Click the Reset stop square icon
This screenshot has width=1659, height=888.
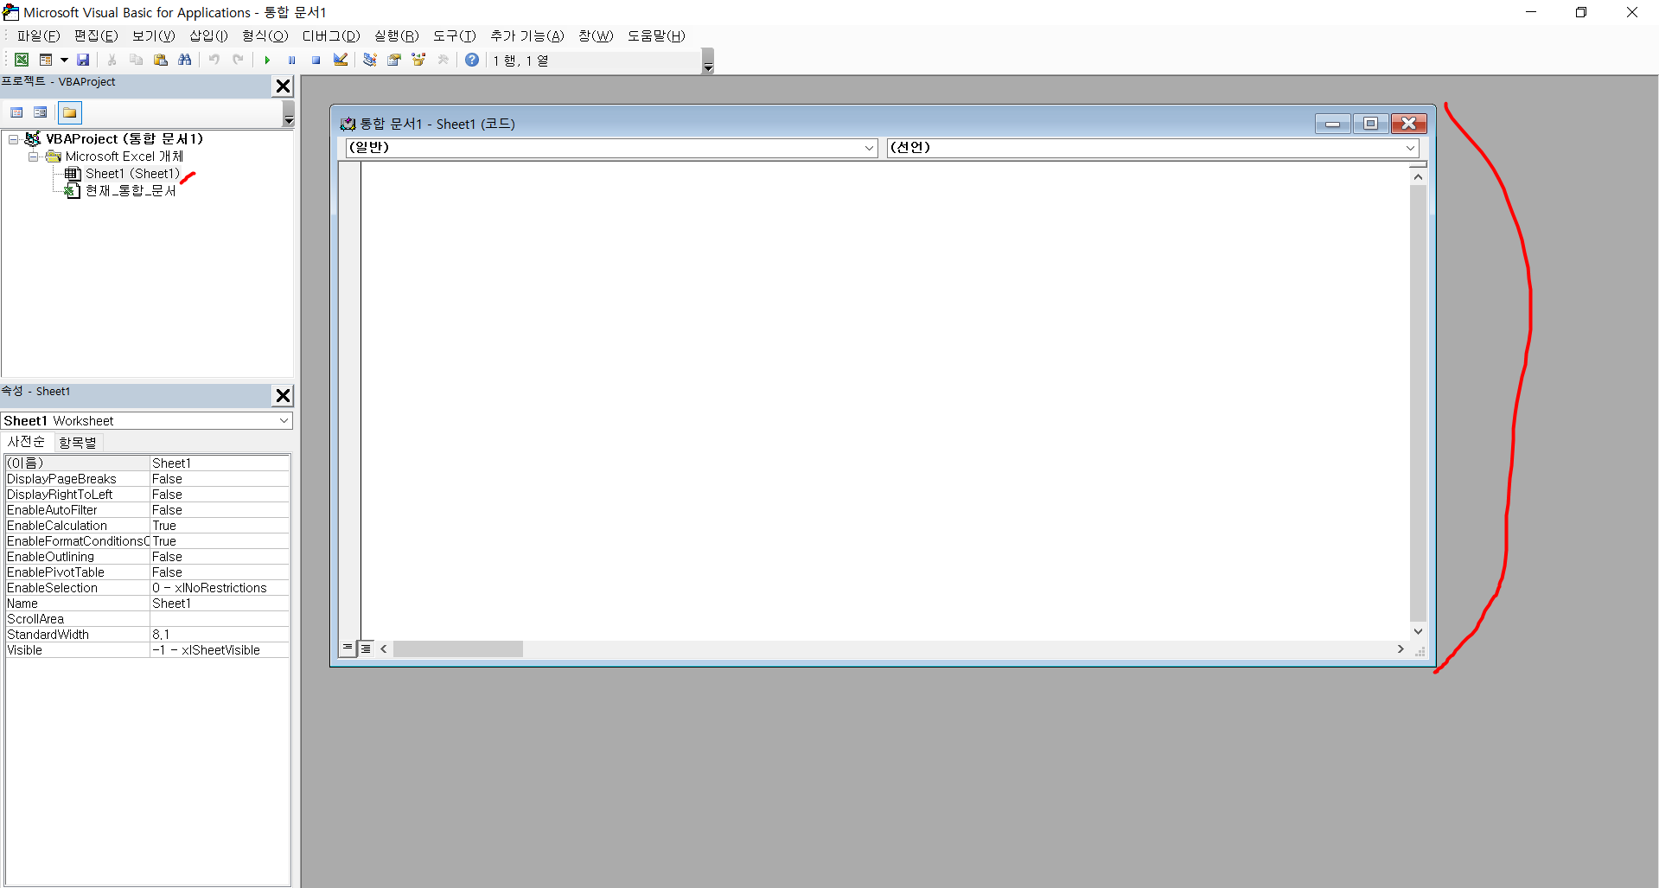point(316,60)
